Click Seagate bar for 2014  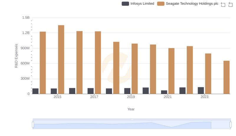pyautogui.click(x=43, y=63)
